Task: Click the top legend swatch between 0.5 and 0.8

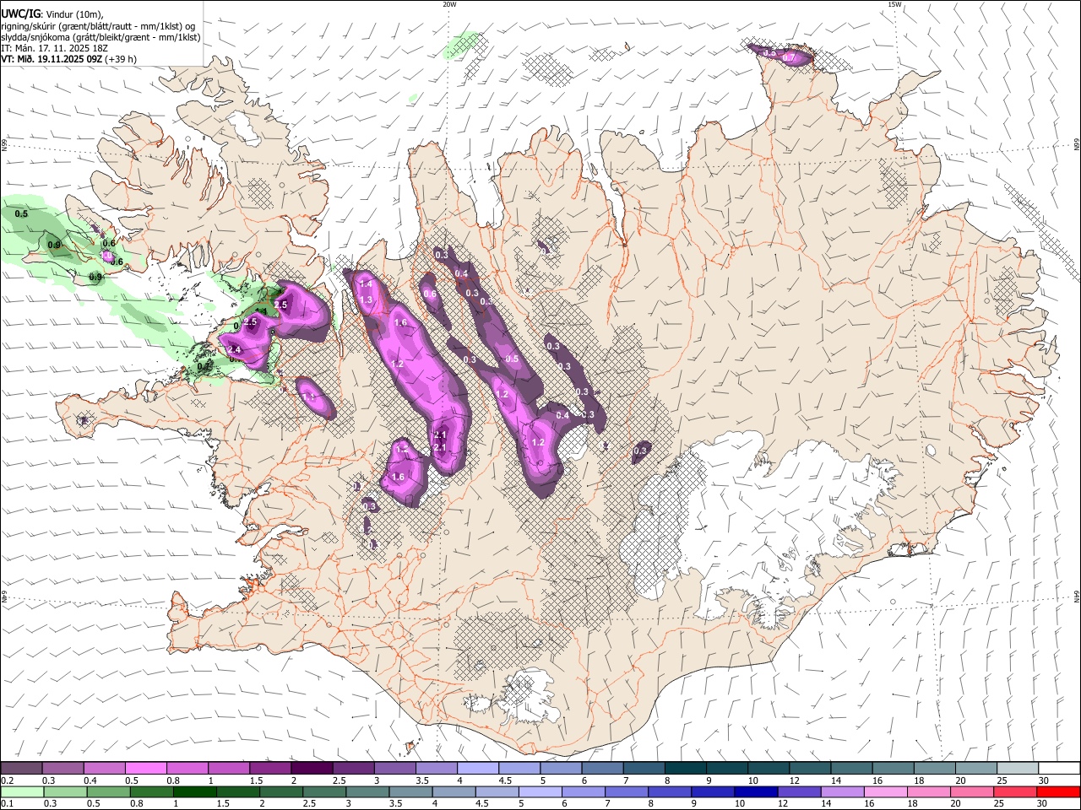Action: pyautogui.click(x=145, y=769)
